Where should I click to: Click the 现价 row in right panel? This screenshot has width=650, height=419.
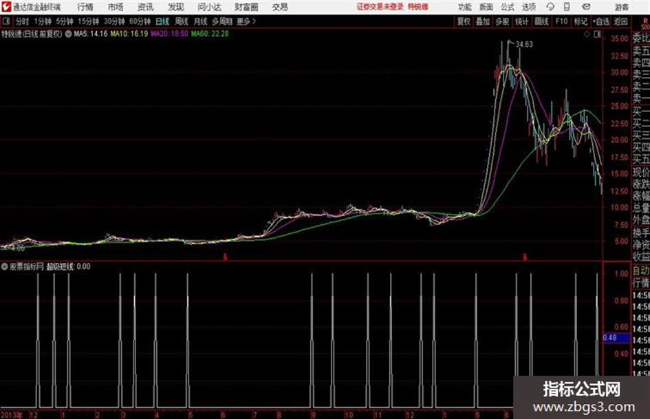pyautogui.click(x=641, y=171)
